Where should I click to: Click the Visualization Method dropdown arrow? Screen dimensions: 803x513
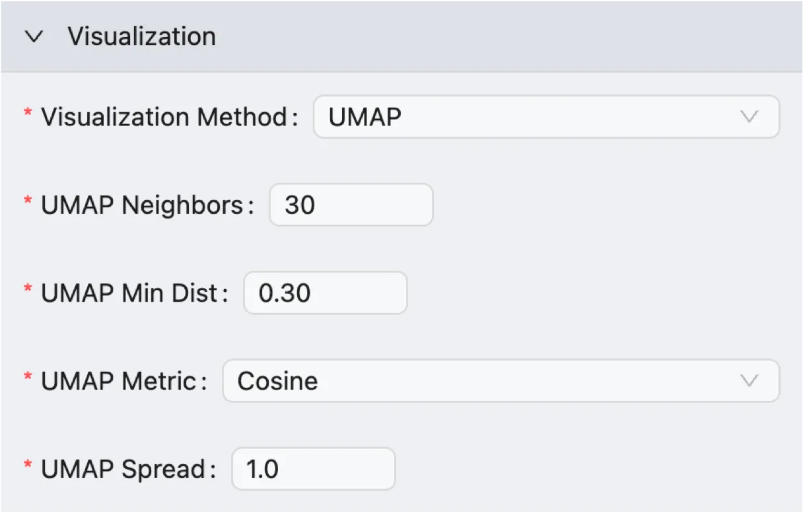pos(748,117)
